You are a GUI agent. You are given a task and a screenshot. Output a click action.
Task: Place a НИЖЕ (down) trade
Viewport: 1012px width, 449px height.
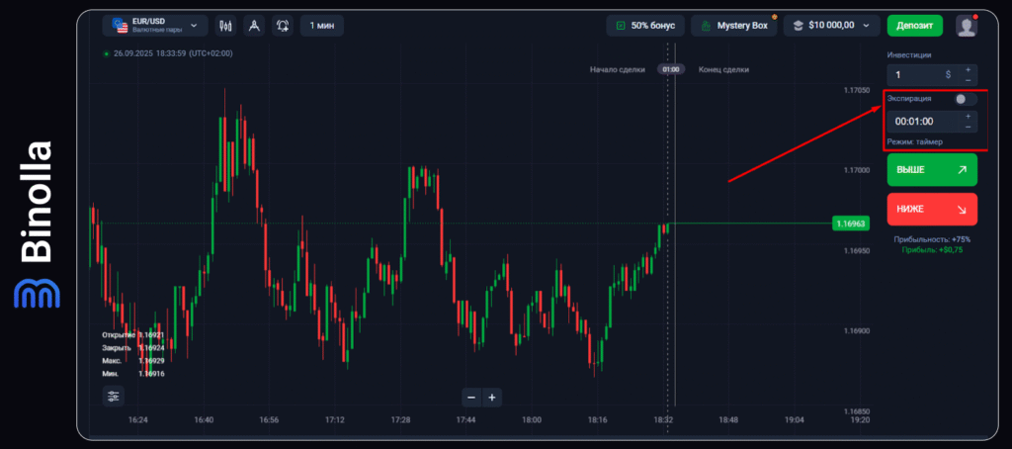[932, 209]
